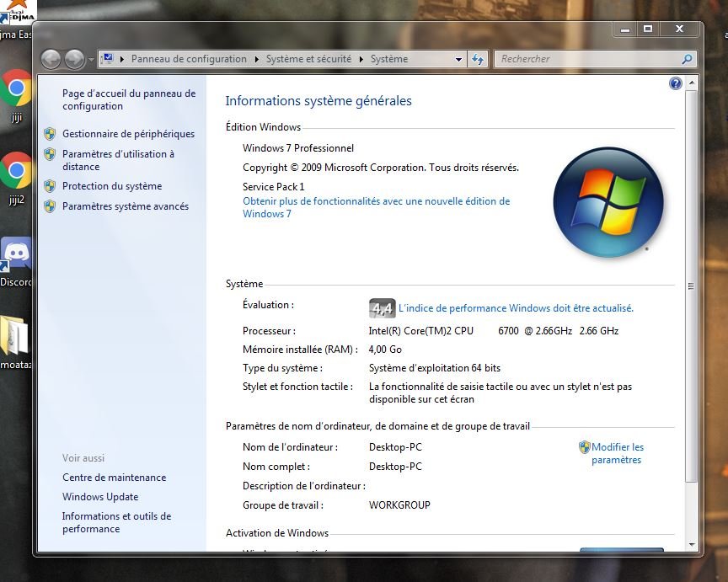This screenshot has height=582, width=728.
Task: Click the 4,00 Go memory value
Action: click(385, 350)
